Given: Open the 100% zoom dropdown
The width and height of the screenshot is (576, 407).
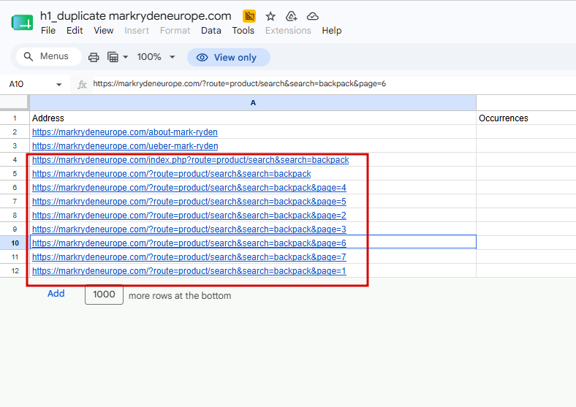Looking at the screenshot, I should pyautogui.click(x=156, y=57).
